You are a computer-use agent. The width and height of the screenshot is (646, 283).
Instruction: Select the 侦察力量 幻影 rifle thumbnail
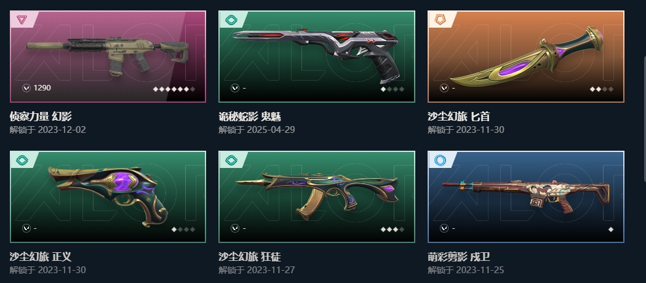click(108, 57)
